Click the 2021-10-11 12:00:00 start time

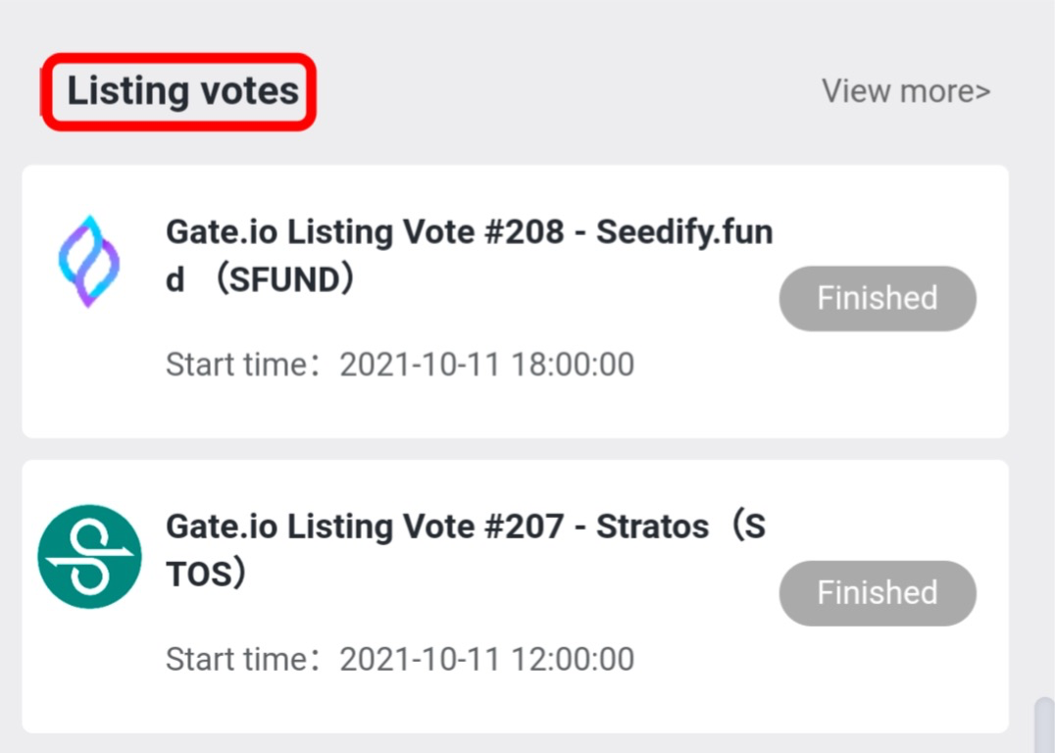(x=486, y=659)
